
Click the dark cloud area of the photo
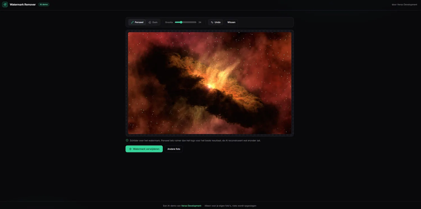click(x=157, y=70)
